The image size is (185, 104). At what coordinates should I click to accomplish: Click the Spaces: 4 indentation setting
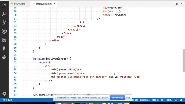tap(145, 100)
